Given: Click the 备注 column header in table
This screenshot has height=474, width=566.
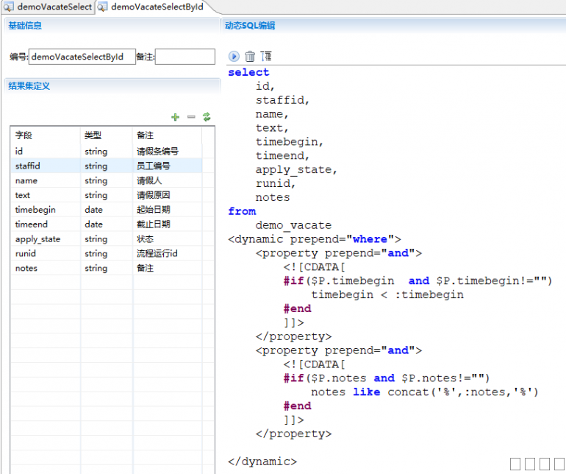Looking at the screenshot, I should (145, 135).
